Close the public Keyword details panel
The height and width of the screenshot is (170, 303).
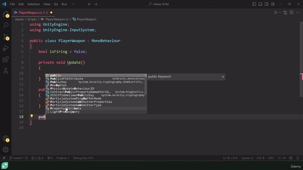[x=223, y=76]
